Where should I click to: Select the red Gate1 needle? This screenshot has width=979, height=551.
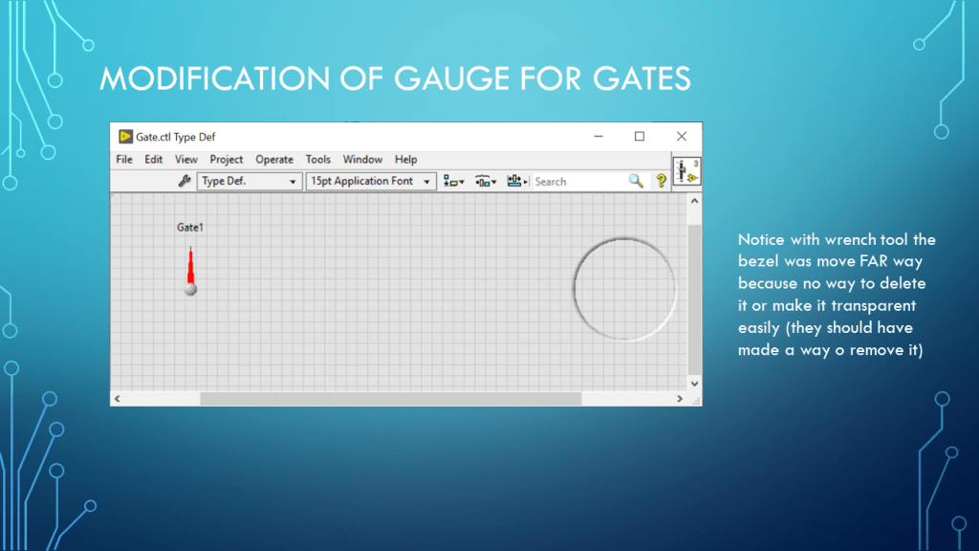(190, 267)
